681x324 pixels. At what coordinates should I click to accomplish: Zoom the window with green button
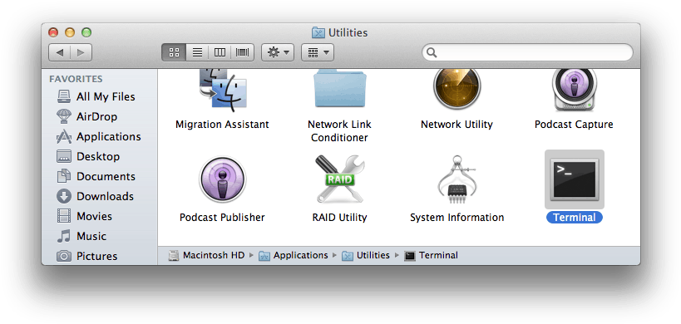(x=86, y=32)
